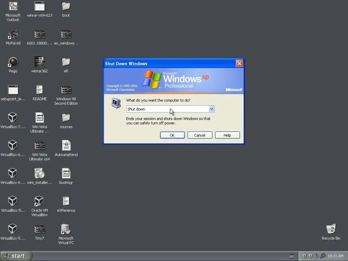Viewport: 348px width, 261px height.
Task: Expand the Shut down action dropdown arrow
Action: pos(211,109)
